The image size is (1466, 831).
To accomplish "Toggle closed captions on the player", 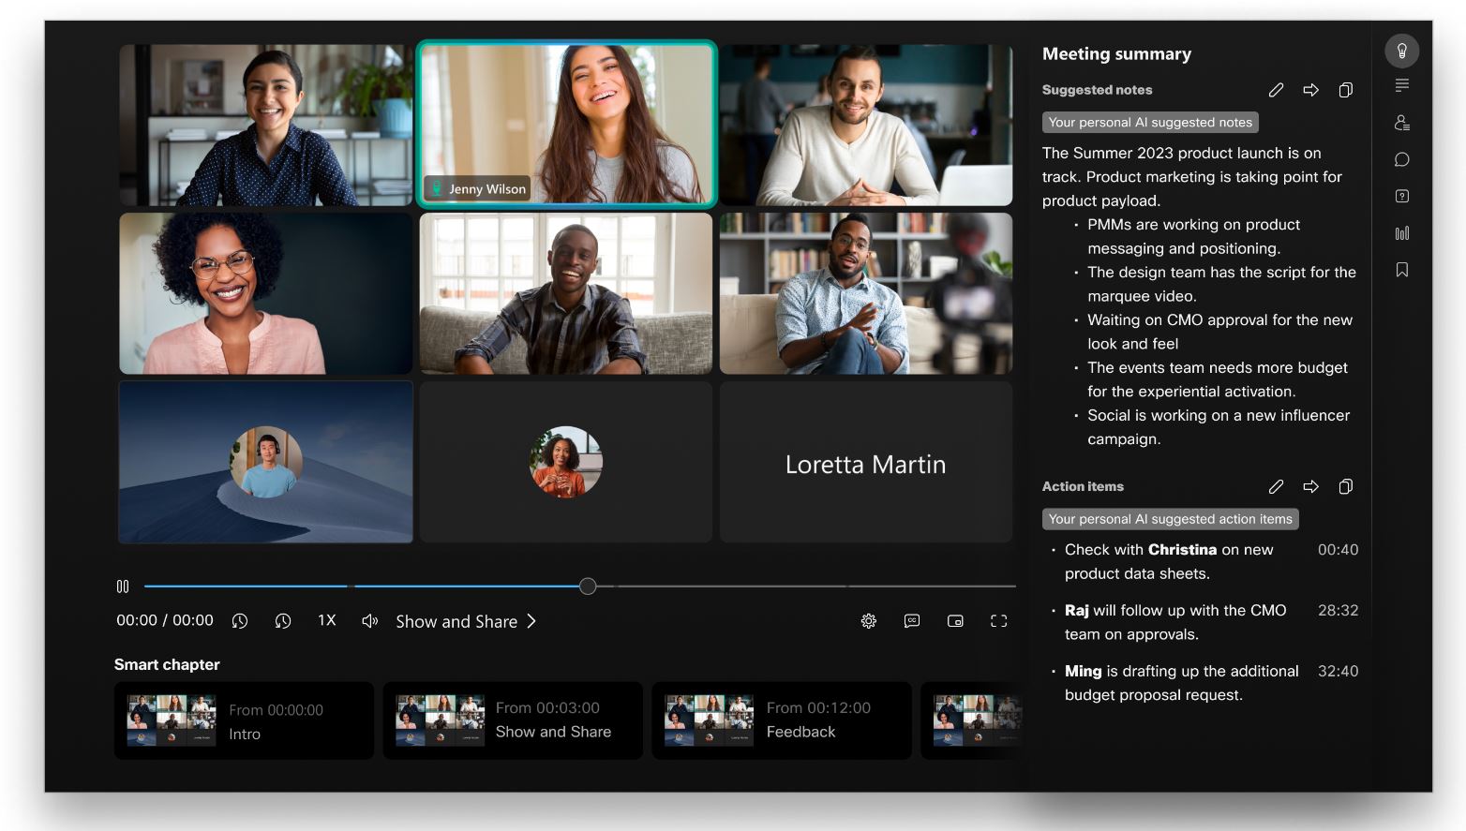I will tap(911, 621).
